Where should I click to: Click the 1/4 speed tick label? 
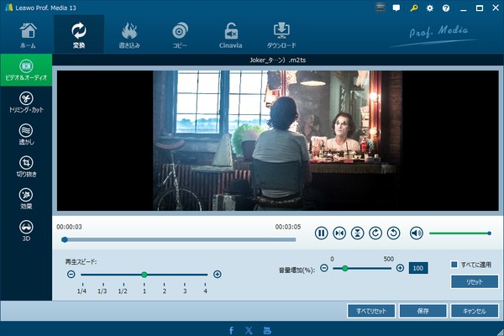[81, 291]
